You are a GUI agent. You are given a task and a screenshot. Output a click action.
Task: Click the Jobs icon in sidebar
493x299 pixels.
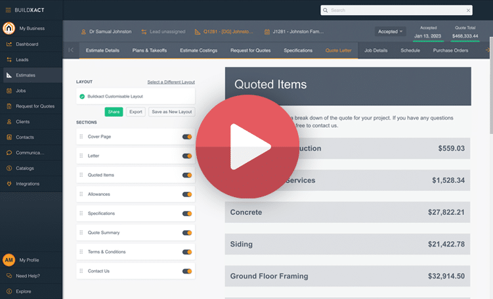[9, 91]
